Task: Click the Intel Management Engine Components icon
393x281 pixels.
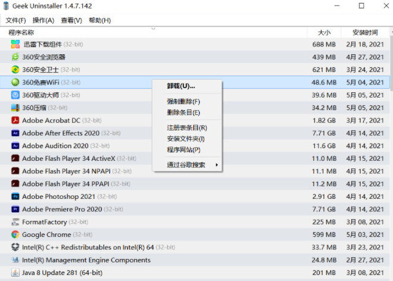Action: (15, 260)
